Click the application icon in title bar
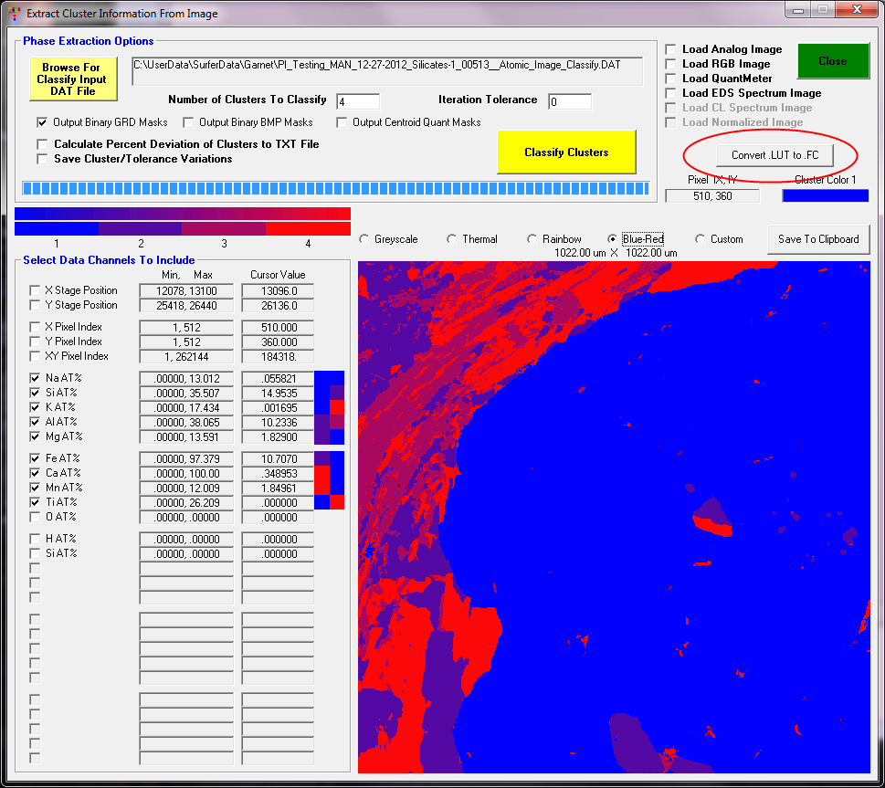885x788 pixels. [14, 15]
